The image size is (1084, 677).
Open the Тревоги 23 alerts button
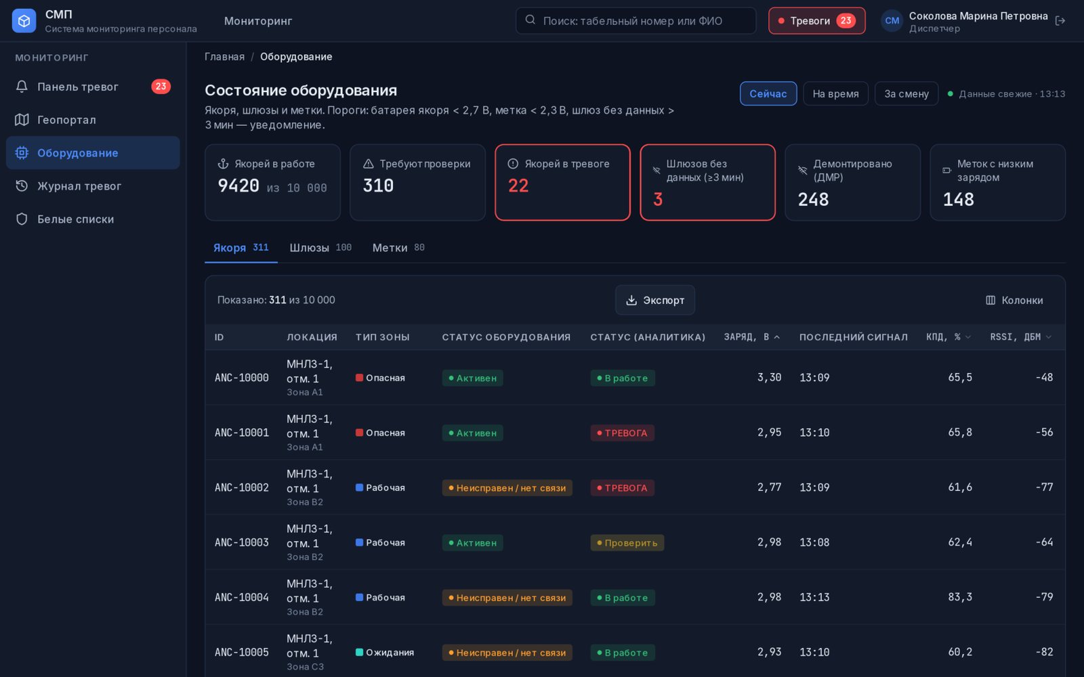pyautogui.click(x=816, y=21)
